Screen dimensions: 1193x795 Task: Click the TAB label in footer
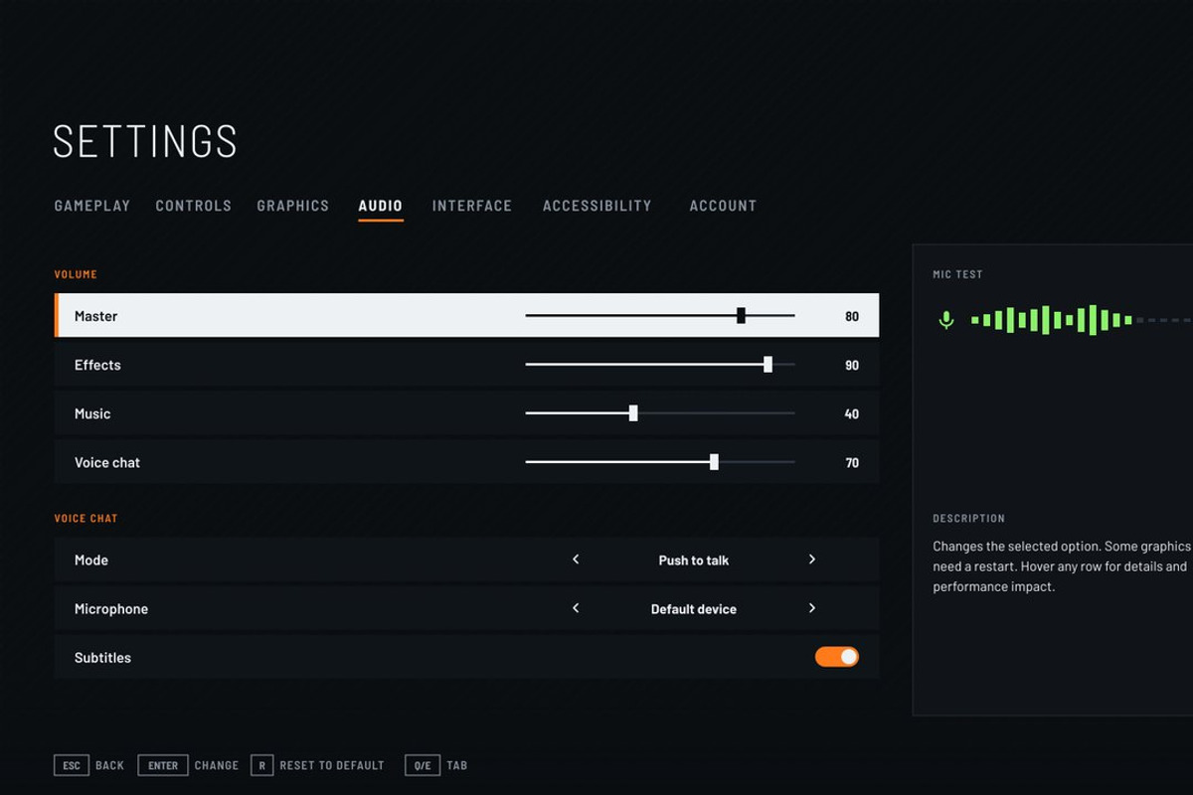[457, 765]
